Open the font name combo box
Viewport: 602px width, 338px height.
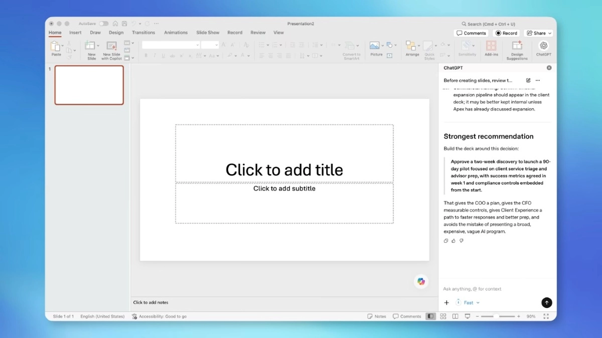171,45
